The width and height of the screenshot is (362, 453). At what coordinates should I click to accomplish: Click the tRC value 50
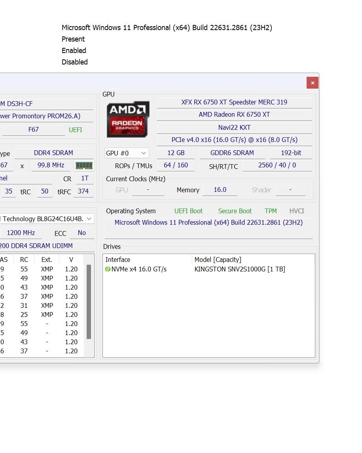point(44,191)
